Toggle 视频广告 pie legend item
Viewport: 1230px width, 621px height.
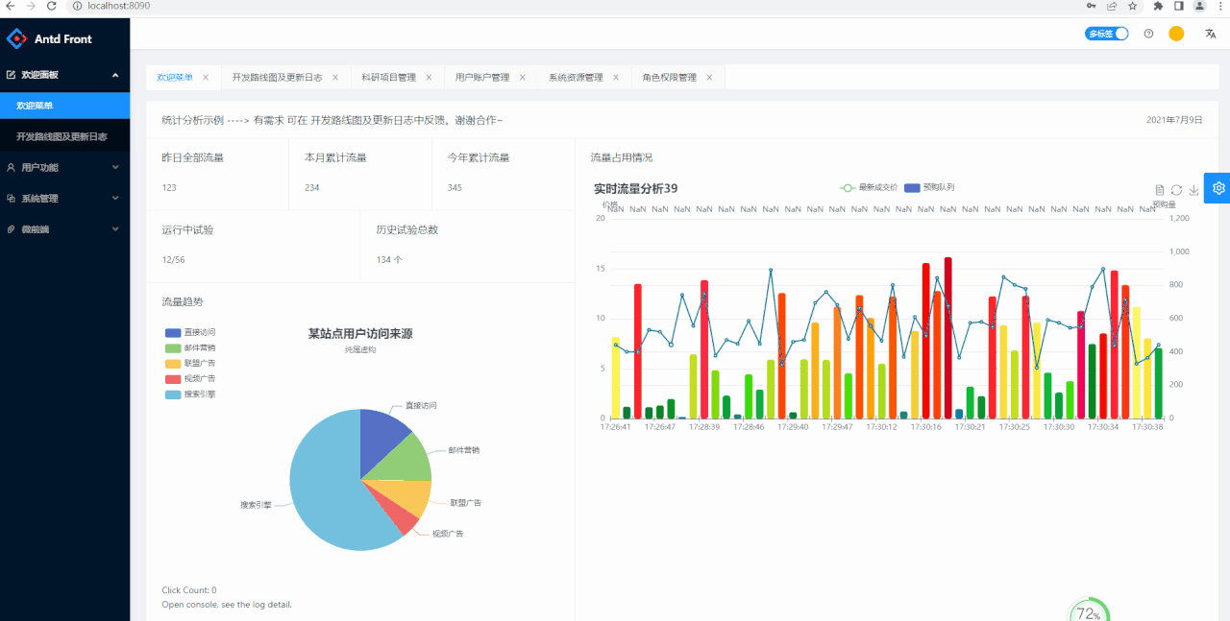click(191, 378)
